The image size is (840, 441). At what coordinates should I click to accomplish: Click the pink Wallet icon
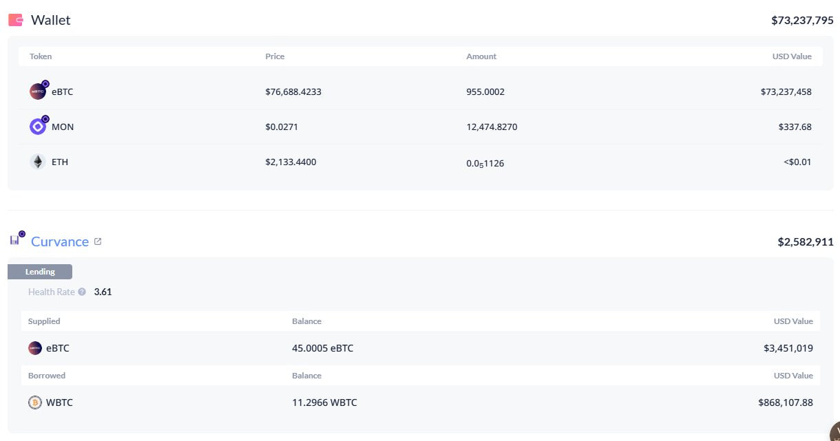pos(15,20)
